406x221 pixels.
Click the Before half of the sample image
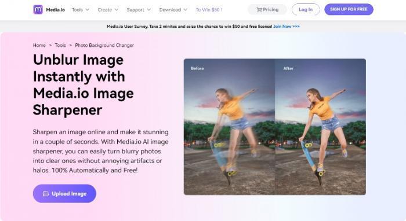click(x=229, y=127)
